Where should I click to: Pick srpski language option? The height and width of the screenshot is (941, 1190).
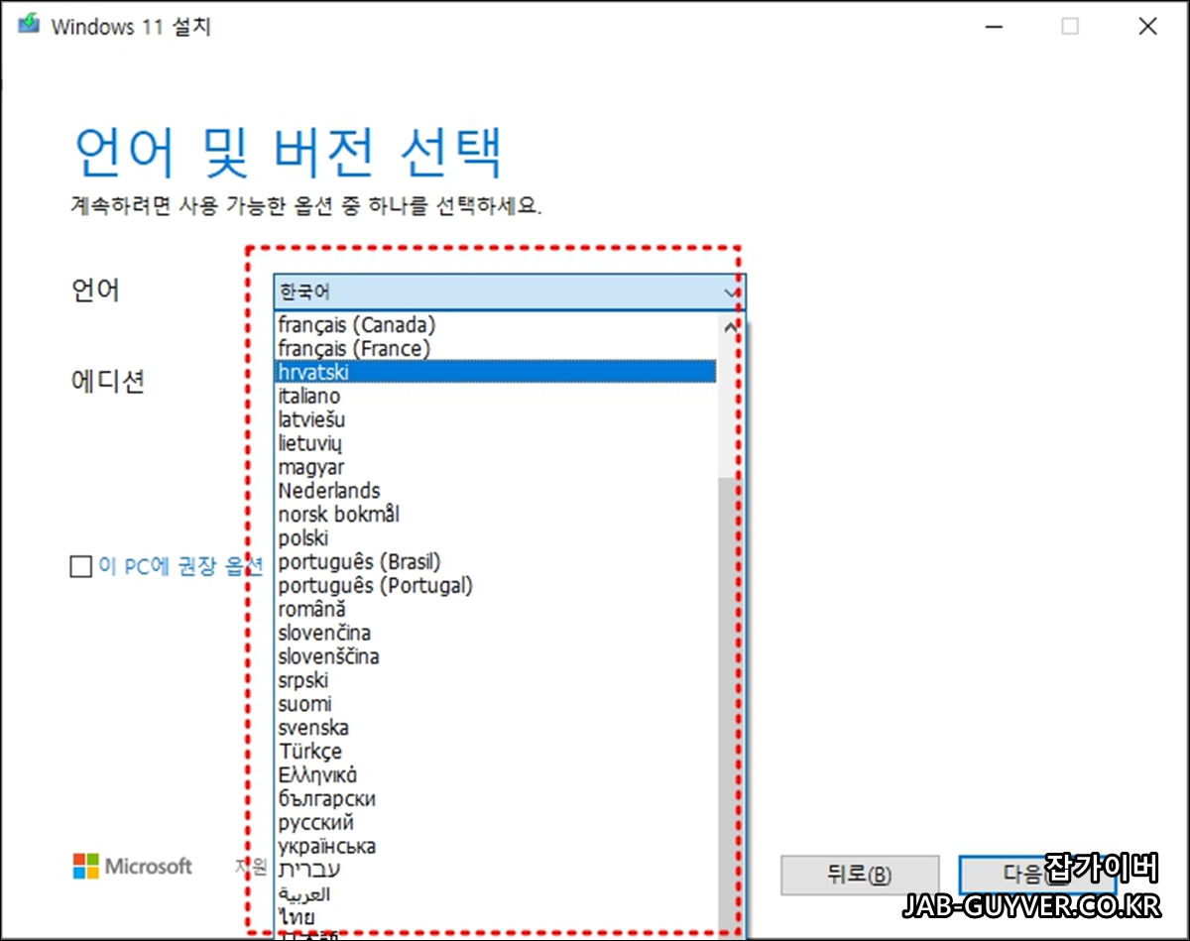click(496, 680)
